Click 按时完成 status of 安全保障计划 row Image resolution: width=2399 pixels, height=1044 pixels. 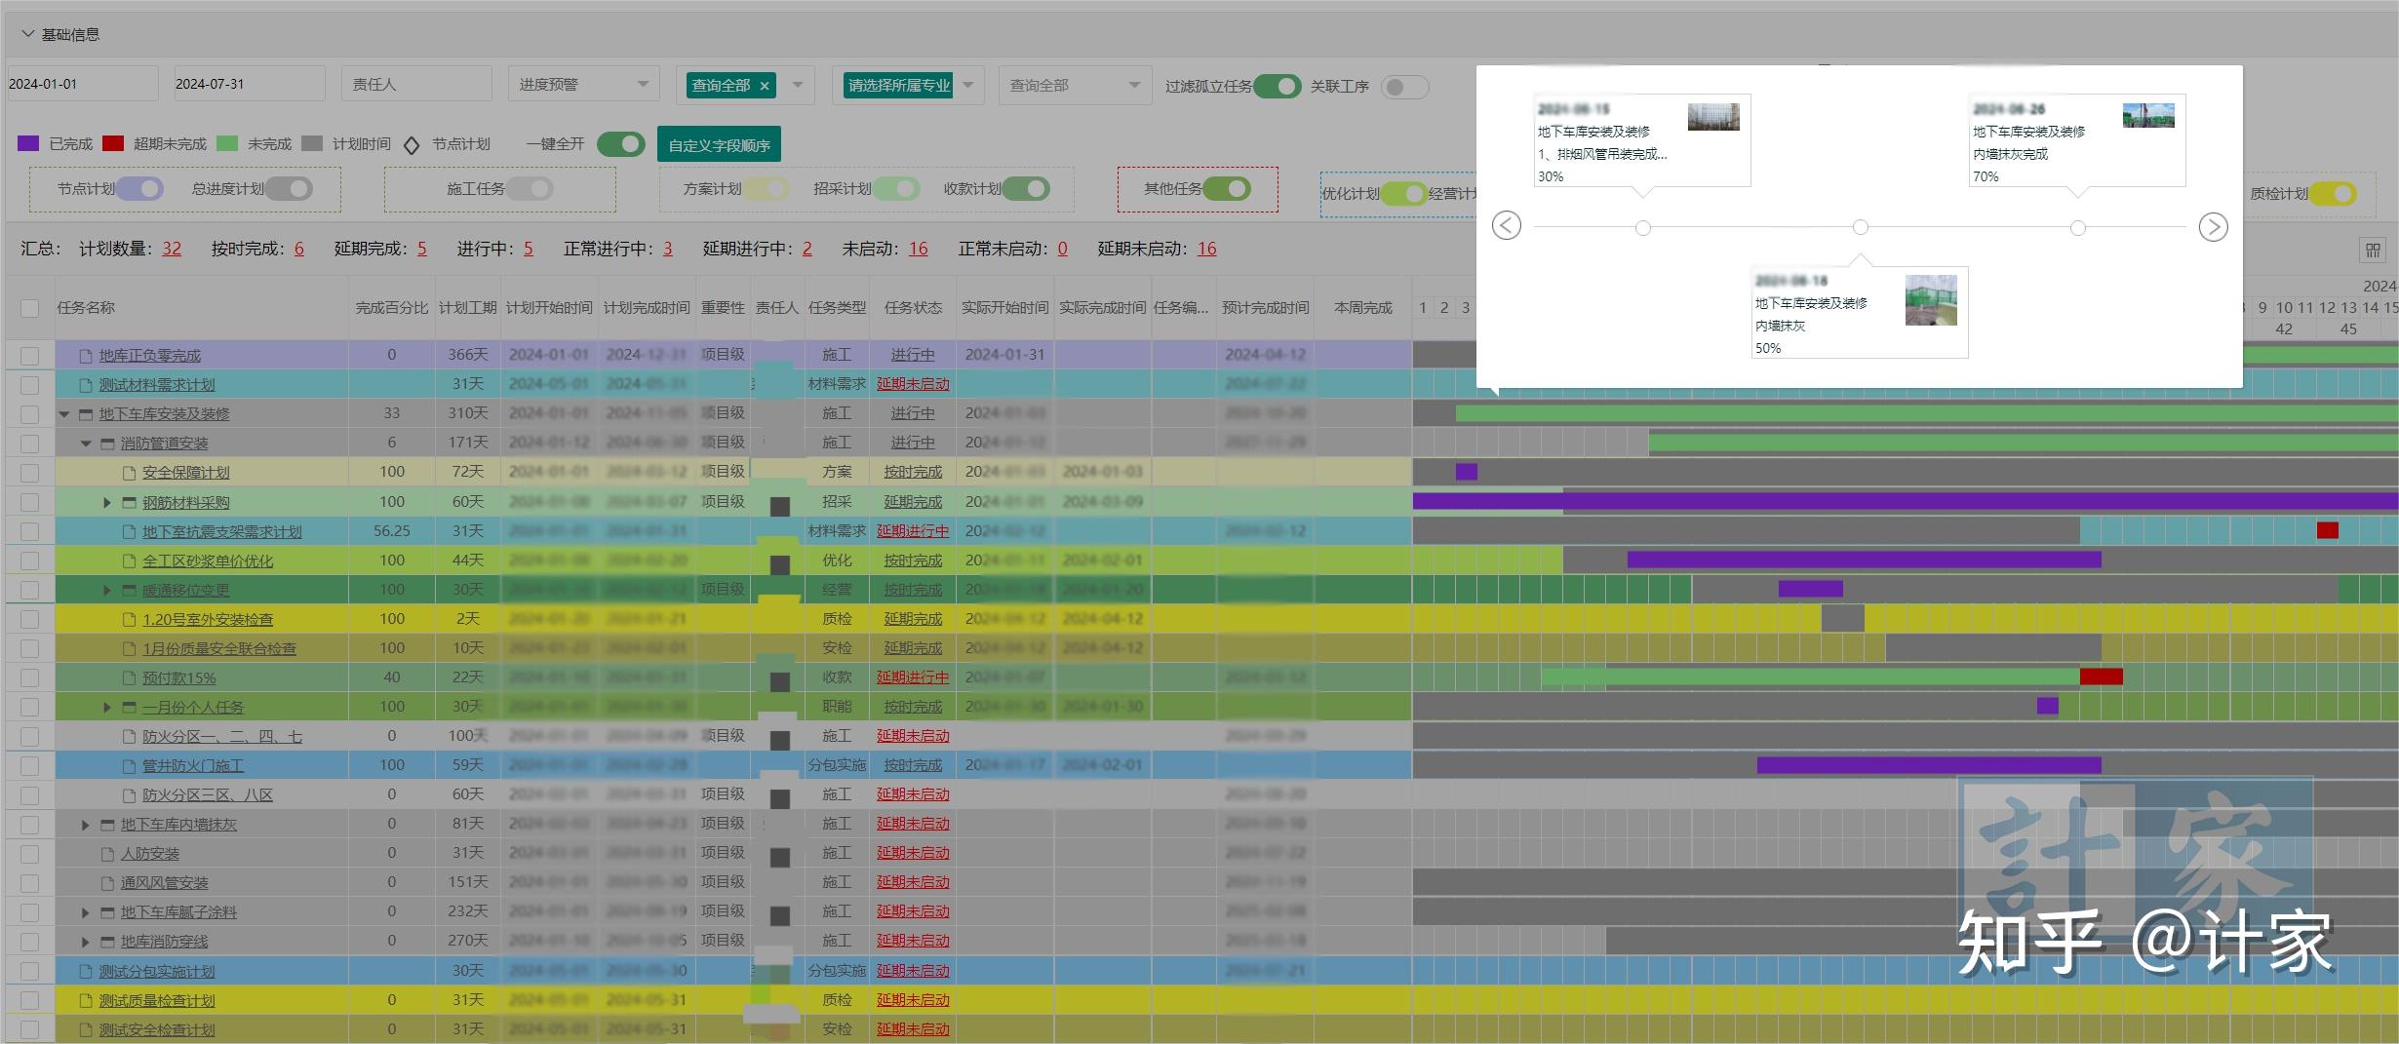(x=913, y=473)
